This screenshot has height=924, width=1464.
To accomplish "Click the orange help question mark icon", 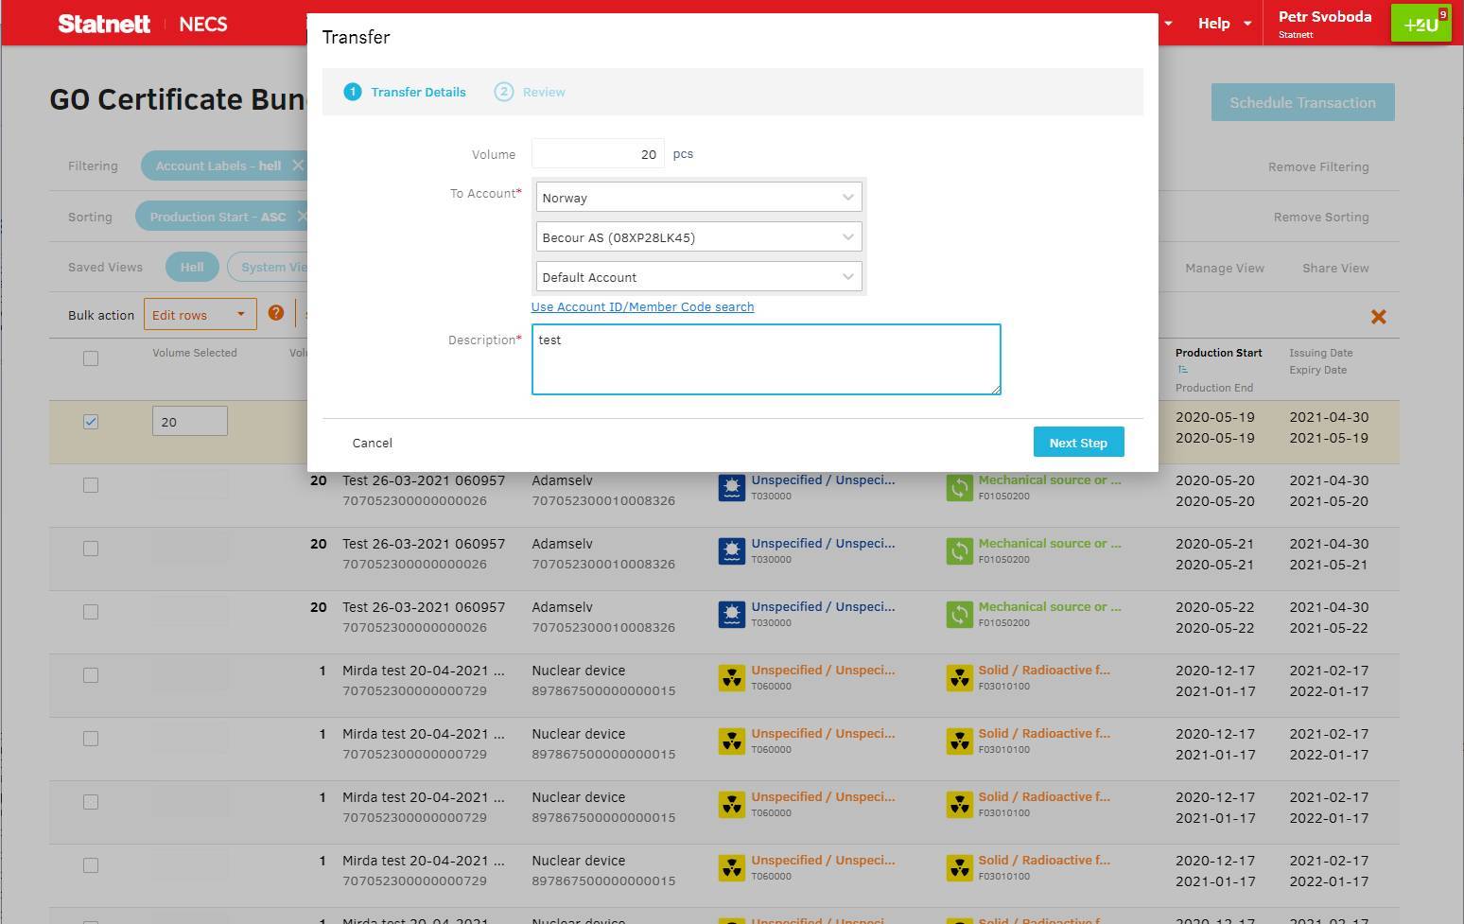I will [x=276, y=313].
